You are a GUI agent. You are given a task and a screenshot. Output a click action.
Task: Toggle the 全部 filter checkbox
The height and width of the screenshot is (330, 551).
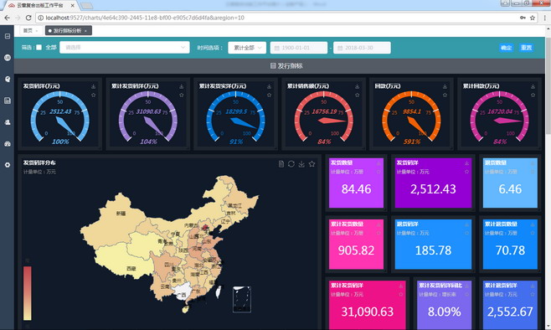click(x=39, y=48)
